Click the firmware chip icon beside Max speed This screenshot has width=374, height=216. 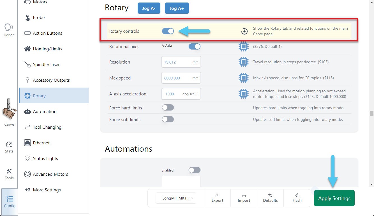pyautogui.click(x=244, y=78)
